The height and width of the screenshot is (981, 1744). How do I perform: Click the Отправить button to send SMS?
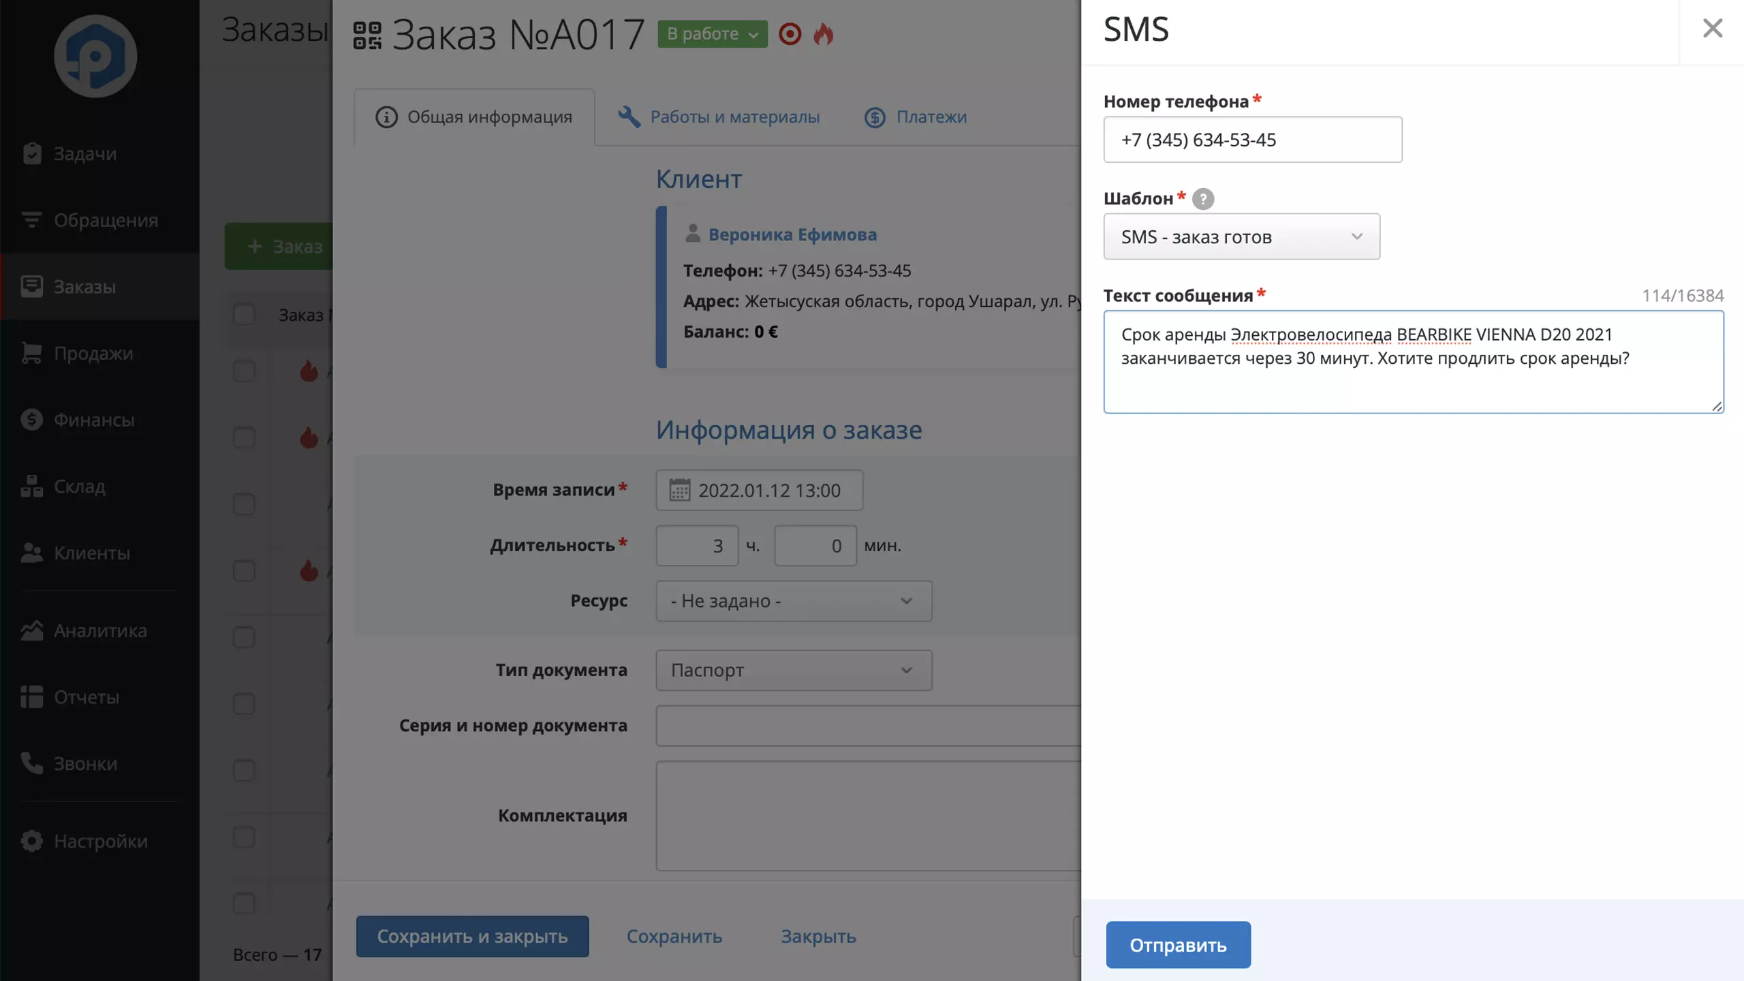1178,944
